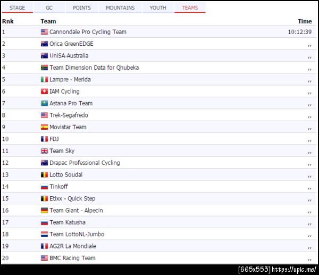The height and width of the screenshot is (275, 319).
Task: Click the Rnk column header
Action: [8, 21]
